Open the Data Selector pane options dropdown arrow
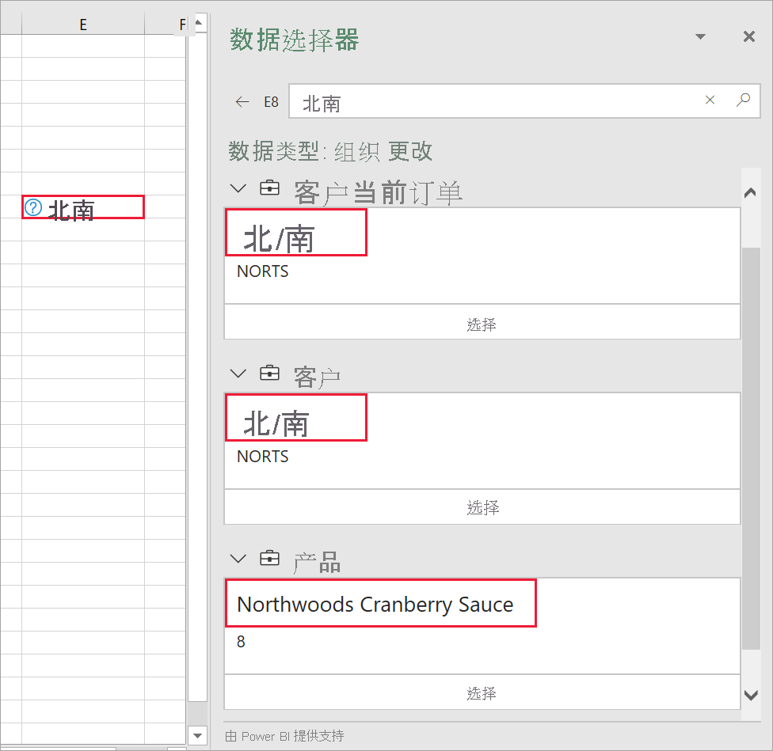 point(700,36)
